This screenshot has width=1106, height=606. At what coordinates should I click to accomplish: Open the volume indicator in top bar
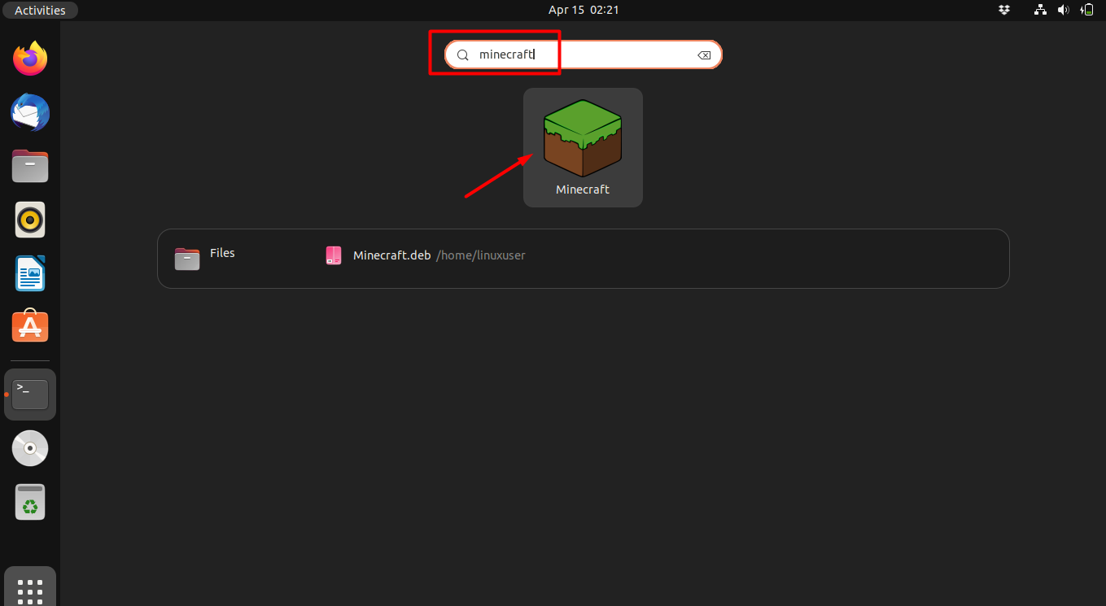coord(1063,10)
